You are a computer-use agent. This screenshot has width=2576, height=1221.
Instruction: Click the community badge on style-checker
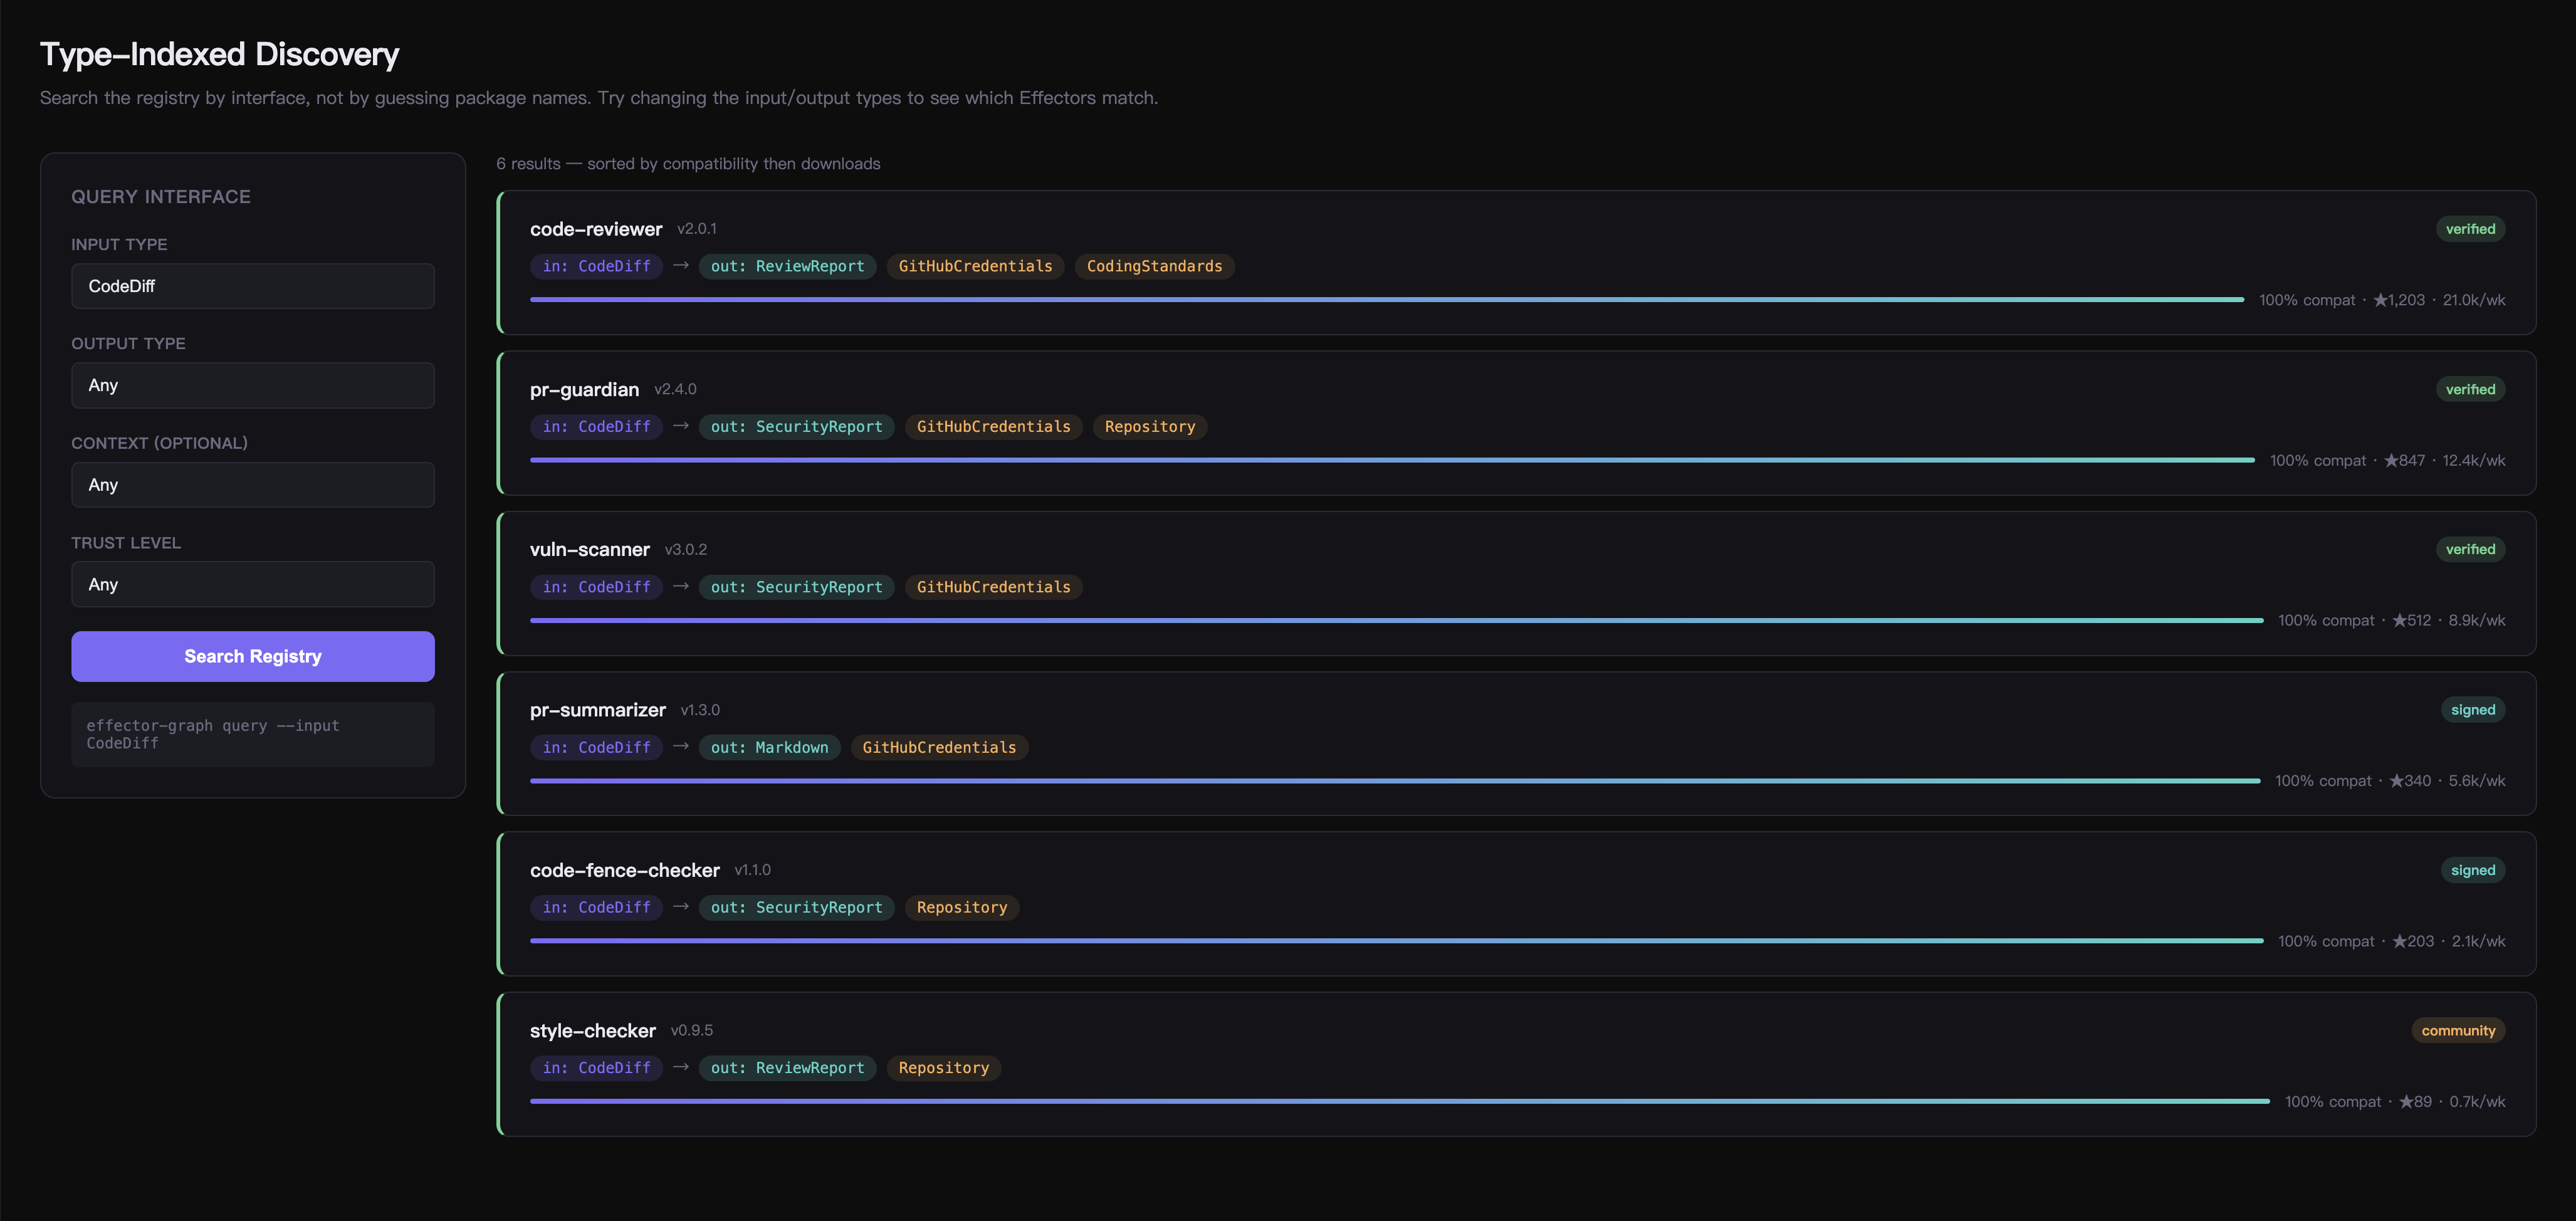[x=2457, y=1031]
